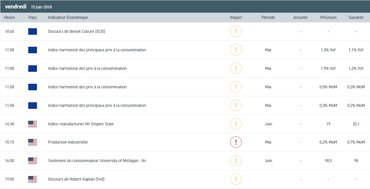Screen dimensions: 370x189
Task: Click the US flag in the 19:00 row
Action: (32, 179)
